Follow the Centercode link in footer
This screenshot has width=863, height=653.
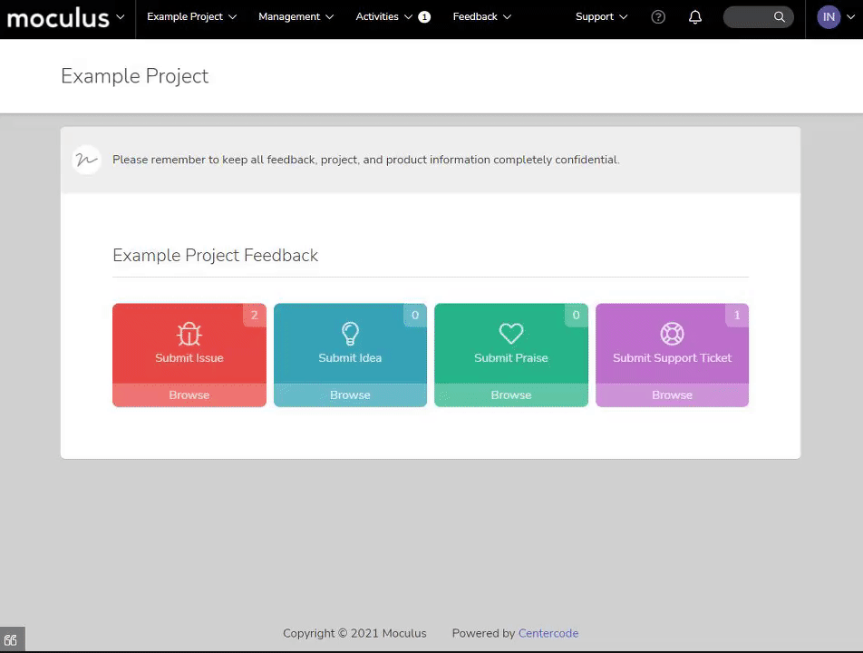548,633
